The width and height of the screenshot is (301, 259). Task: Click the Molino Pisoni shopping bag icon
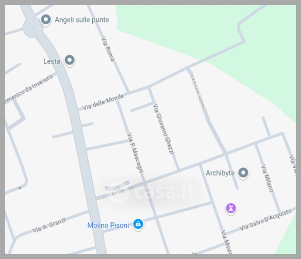(138, 224)
